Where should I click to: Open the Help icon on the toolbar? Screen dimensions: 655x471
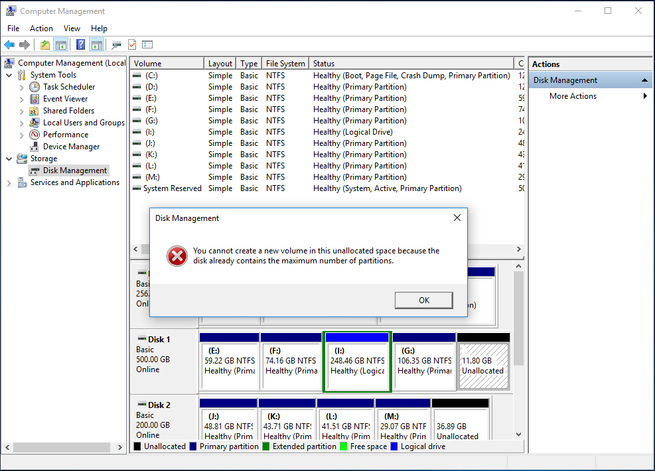(x=80, y=44)
